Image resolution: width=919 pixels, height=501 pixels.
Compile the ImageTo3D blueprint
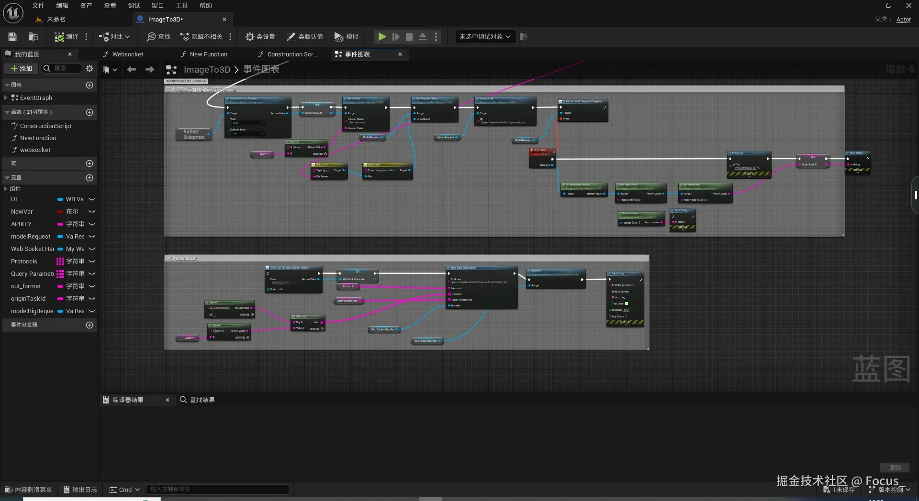(66, 37)
